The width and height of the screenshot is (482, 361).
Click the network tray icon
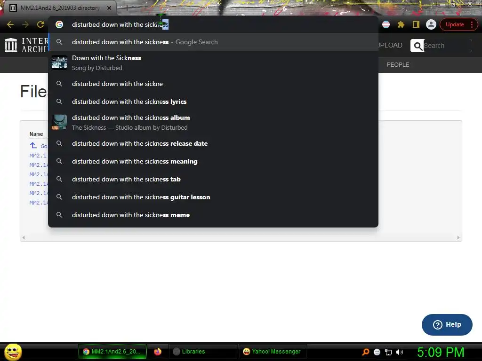(x=388, y=352)
